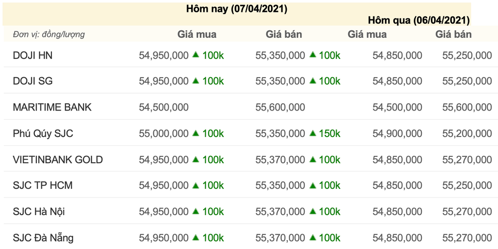Screen dimensions: 498x249
Task: Click Phú Quý SJC row label
Action: click(43, 133)
